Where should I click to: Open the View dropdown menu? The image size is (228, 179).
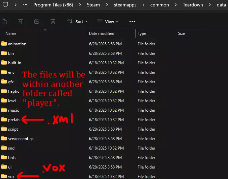[108, 22]
